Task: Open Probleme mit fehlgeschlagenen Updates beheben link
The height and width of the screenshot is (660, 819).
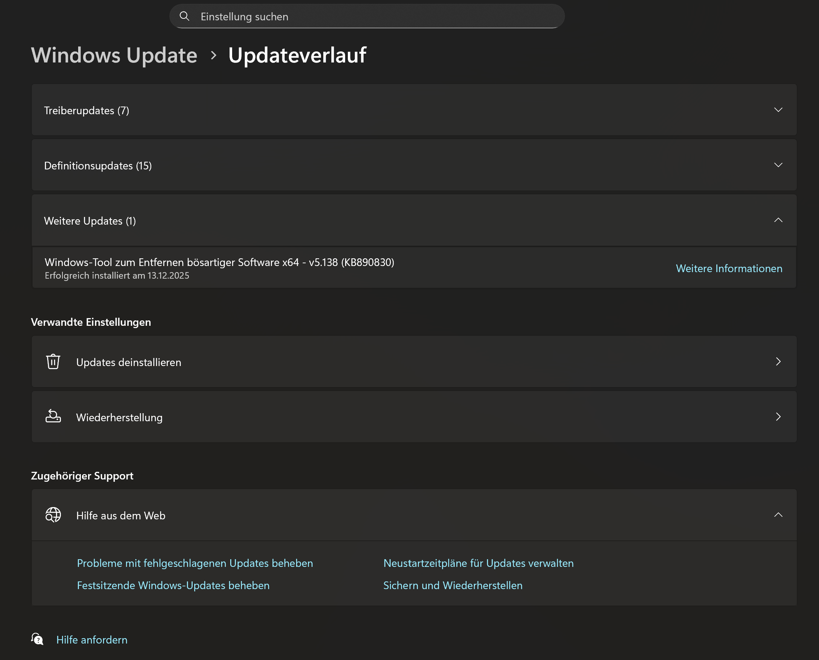Action: tap(195, 563)
